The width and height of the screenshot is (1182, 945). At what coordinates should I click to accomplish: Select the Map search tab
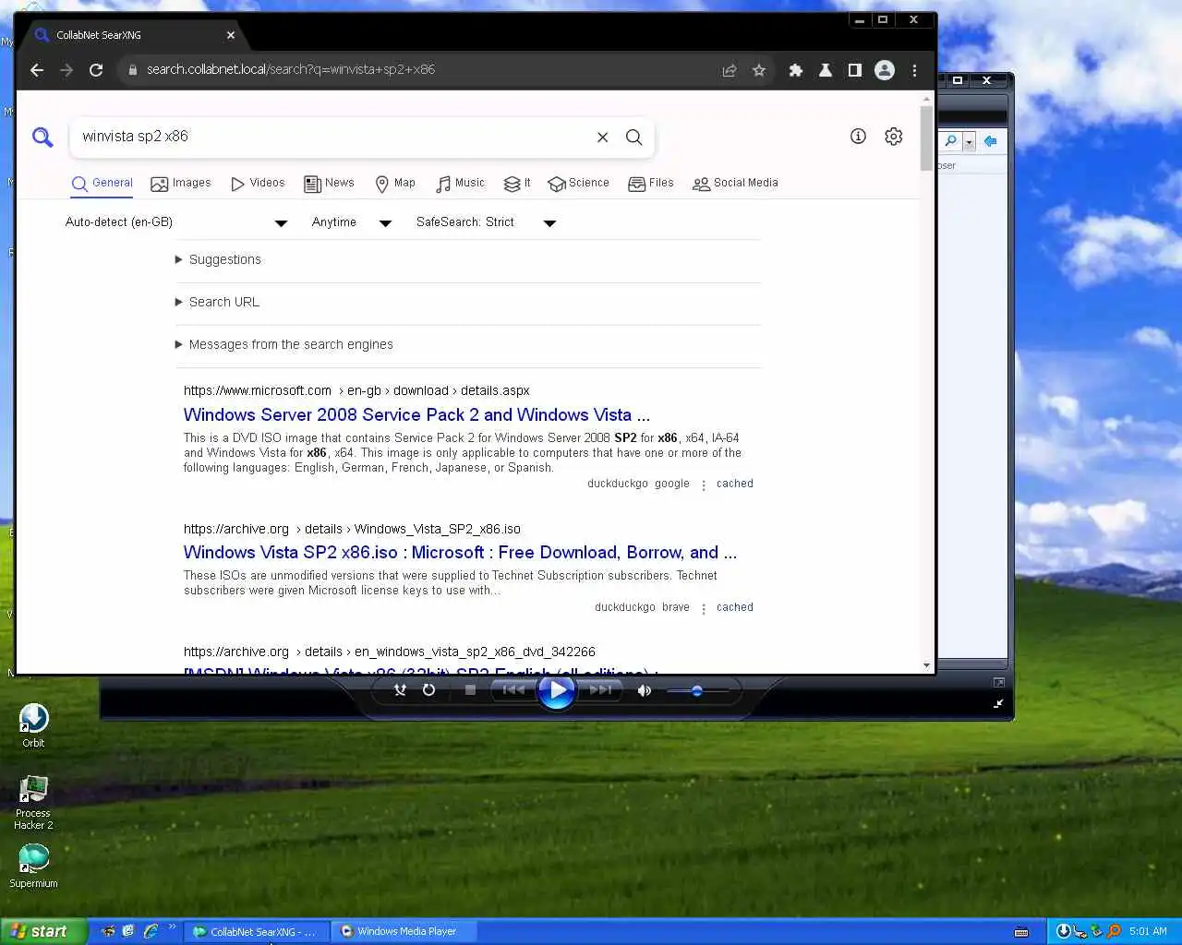(395, 183)
